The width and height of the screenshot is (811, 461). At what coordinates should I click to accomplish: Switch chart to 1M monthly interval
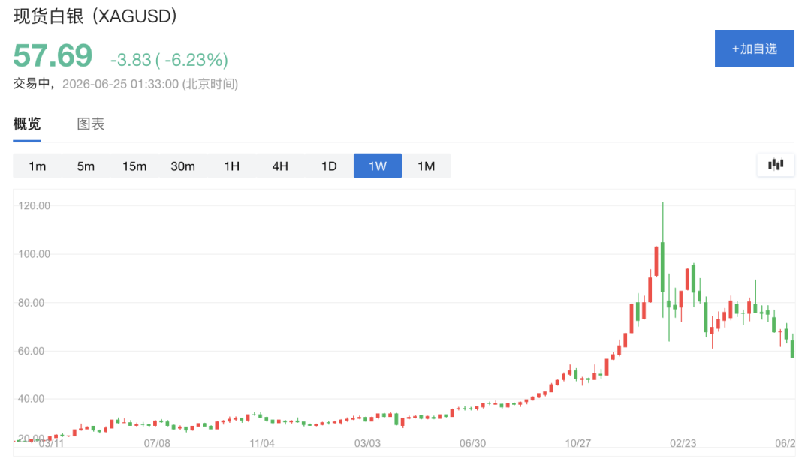tap(427, 166)
